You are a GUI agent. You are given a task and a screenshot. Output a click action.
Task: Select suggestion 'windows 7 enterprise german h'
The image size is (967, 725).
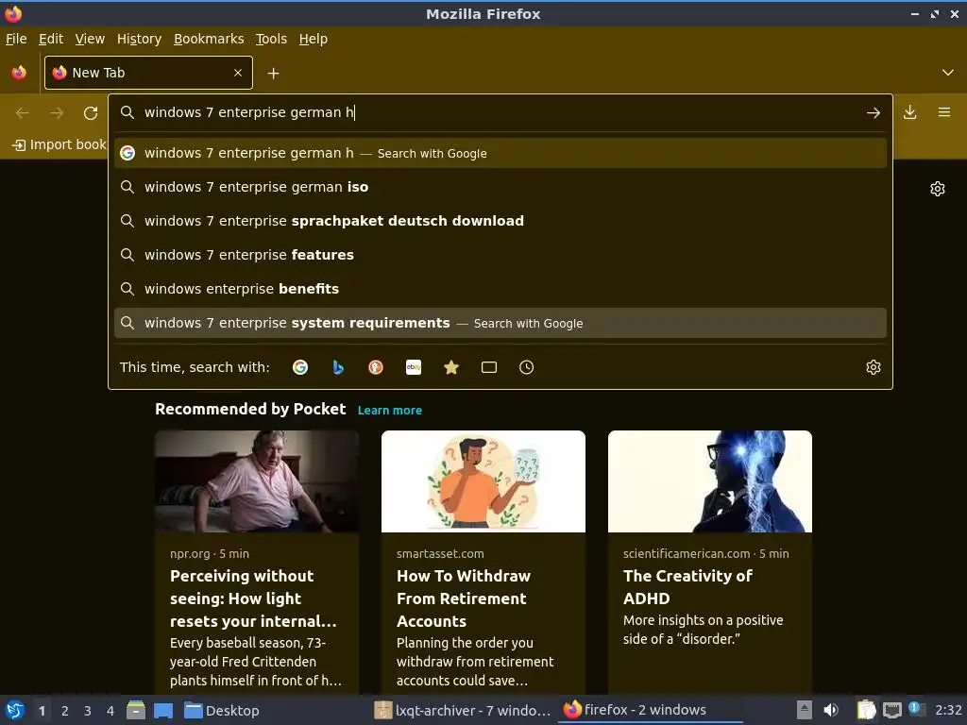tap(500, 153)
